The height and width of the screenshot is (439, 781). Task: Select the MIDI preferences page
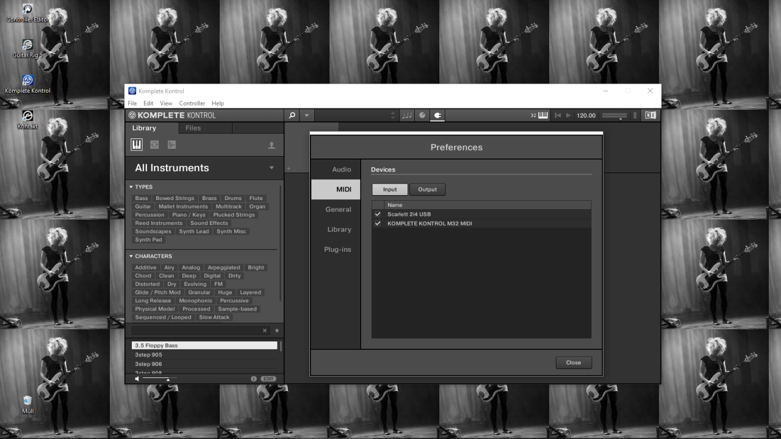tap(336, 189)
